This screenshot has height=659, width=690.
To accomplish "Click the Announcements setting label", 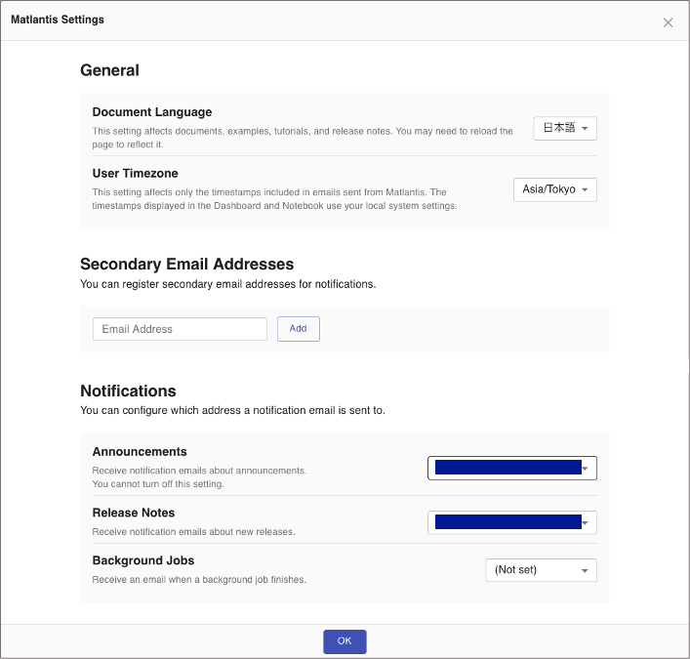I will (x=140, y=452).
